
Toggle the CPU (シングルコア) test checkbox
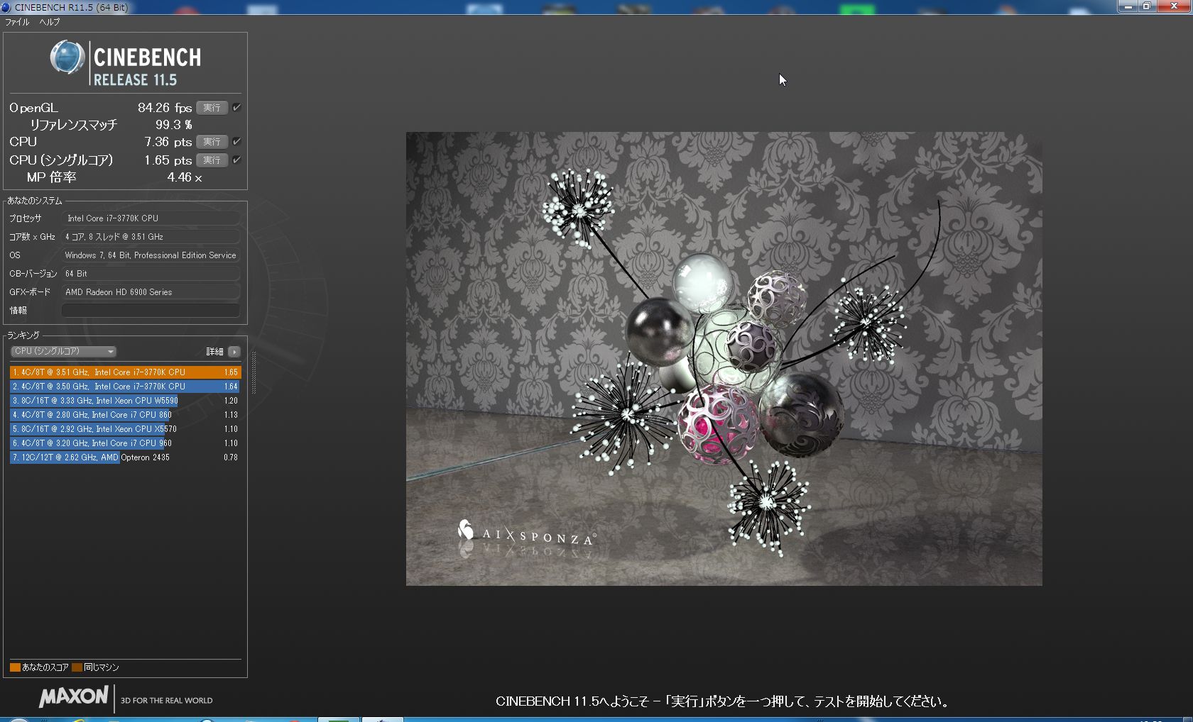tap(236, 160)
